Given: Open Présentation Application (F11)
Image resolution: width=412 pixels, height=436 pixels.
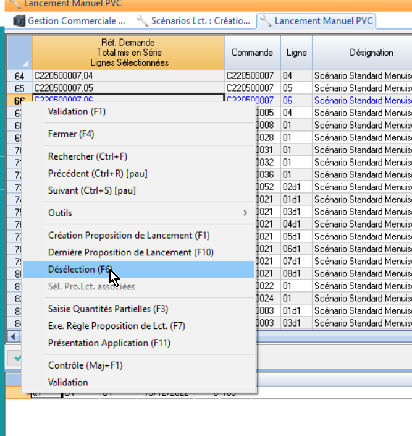Looking at the screenshot, I should tap(109, 343).
